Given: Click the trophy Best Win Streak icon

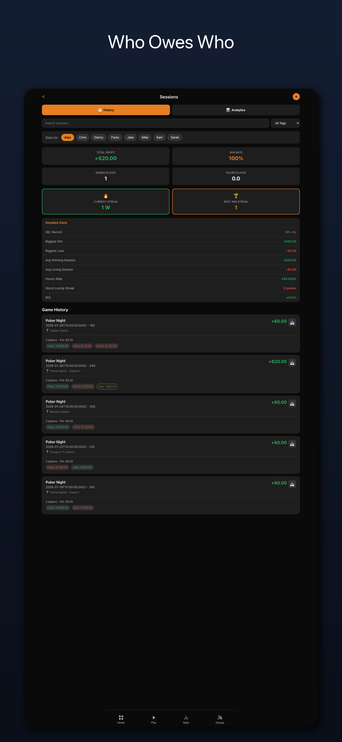Looking at the screenshot, I should click(x=236, y=196).
